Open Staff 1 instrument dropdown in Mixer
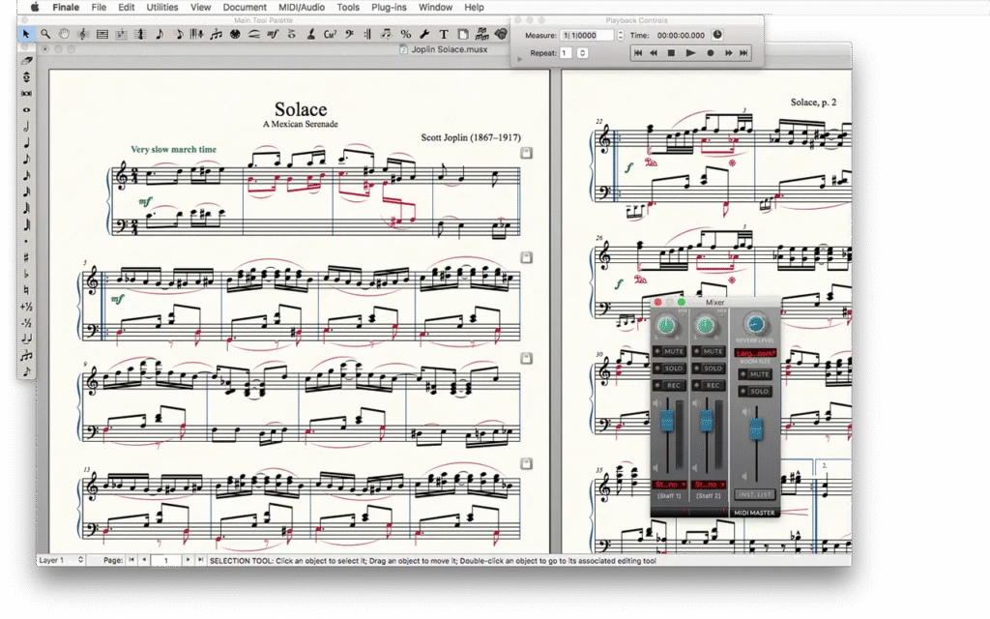The image size is (990, 619). click(669, 485)
